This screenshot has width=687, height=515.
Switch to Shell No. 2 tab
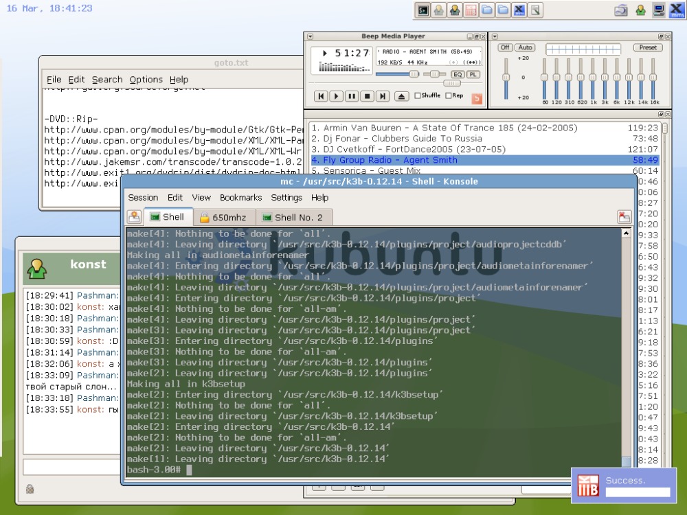(293, 217)
